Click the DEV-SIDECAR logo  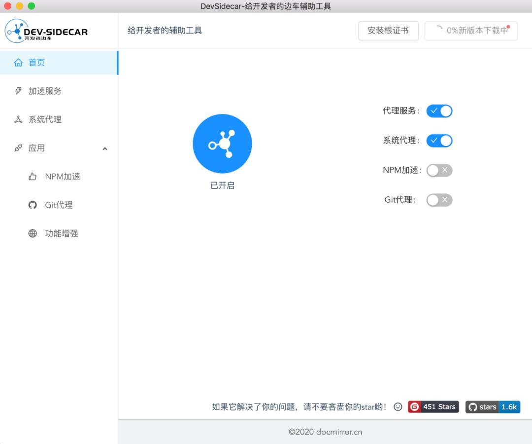46,31
